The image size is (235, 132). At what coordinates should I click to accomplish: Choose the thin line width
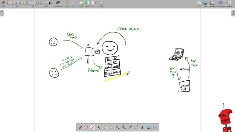point(29,3)
